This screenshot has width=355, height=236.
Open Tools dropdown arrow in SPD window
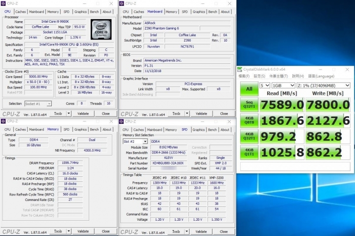tap(186, 232)
